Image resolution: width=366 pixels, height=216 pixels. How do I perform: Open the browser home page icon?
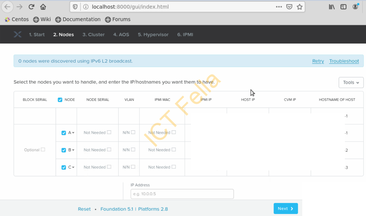(x=43, y=7)
